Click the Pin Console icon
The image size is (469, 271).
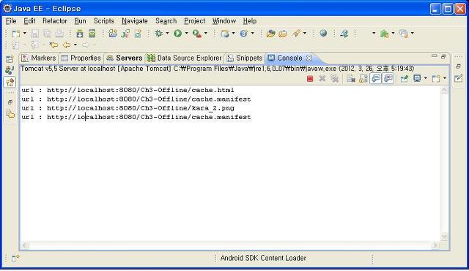pyautogui.click(x=404, y=79)
